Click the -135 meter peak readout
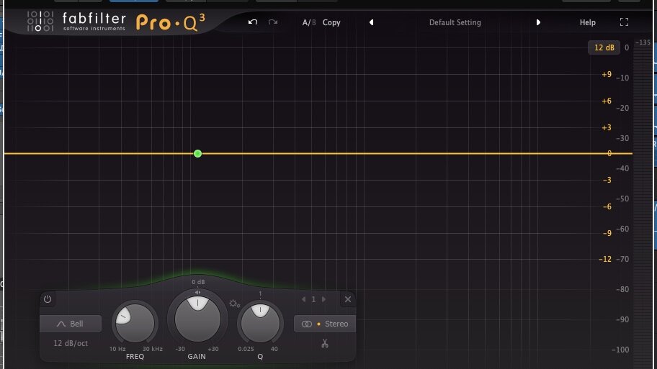Viewport: 657px width, 369px height. coord(643,42)
